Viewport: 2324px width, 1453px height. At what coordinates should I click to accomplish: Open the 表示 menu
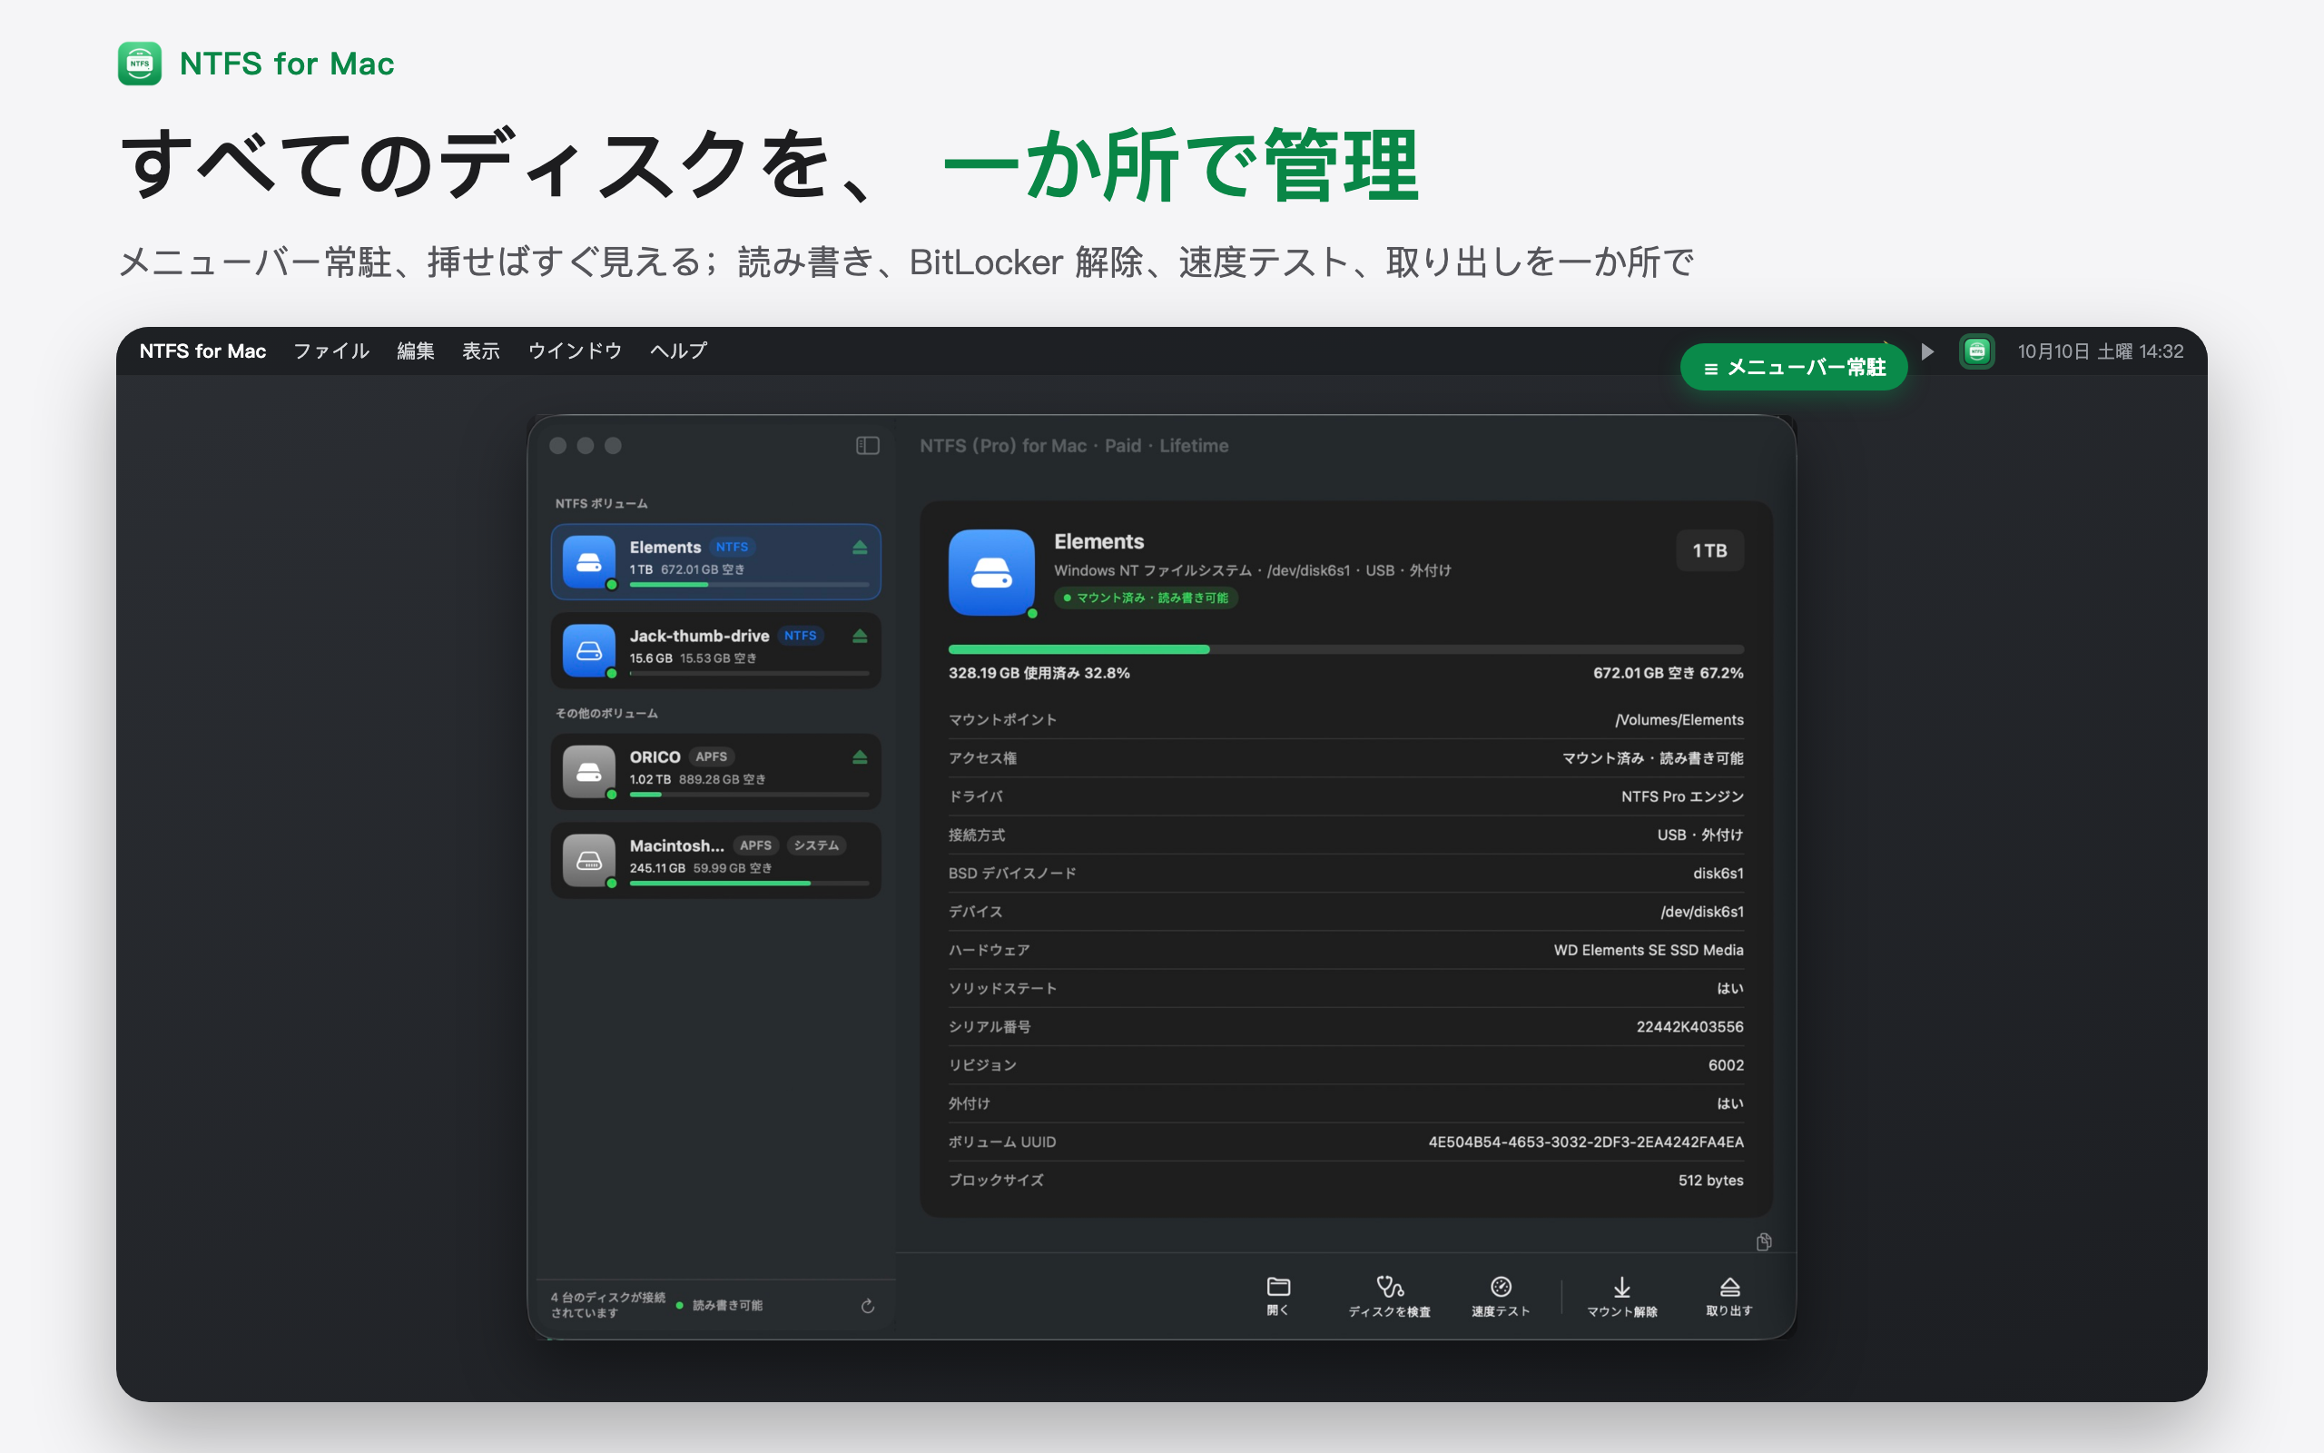point(481,351)
